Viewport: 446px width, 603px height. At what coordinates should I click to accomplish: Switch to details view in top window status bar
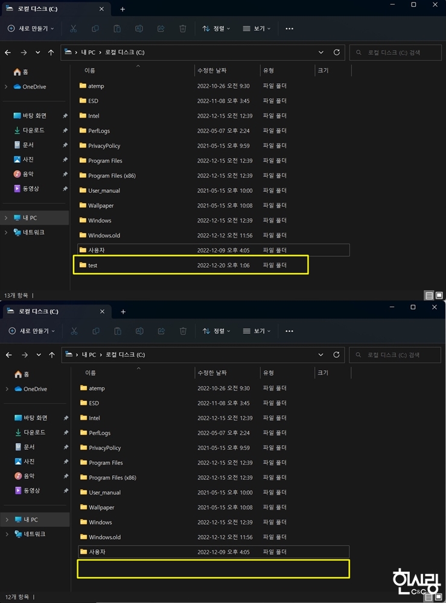point(429,295)
